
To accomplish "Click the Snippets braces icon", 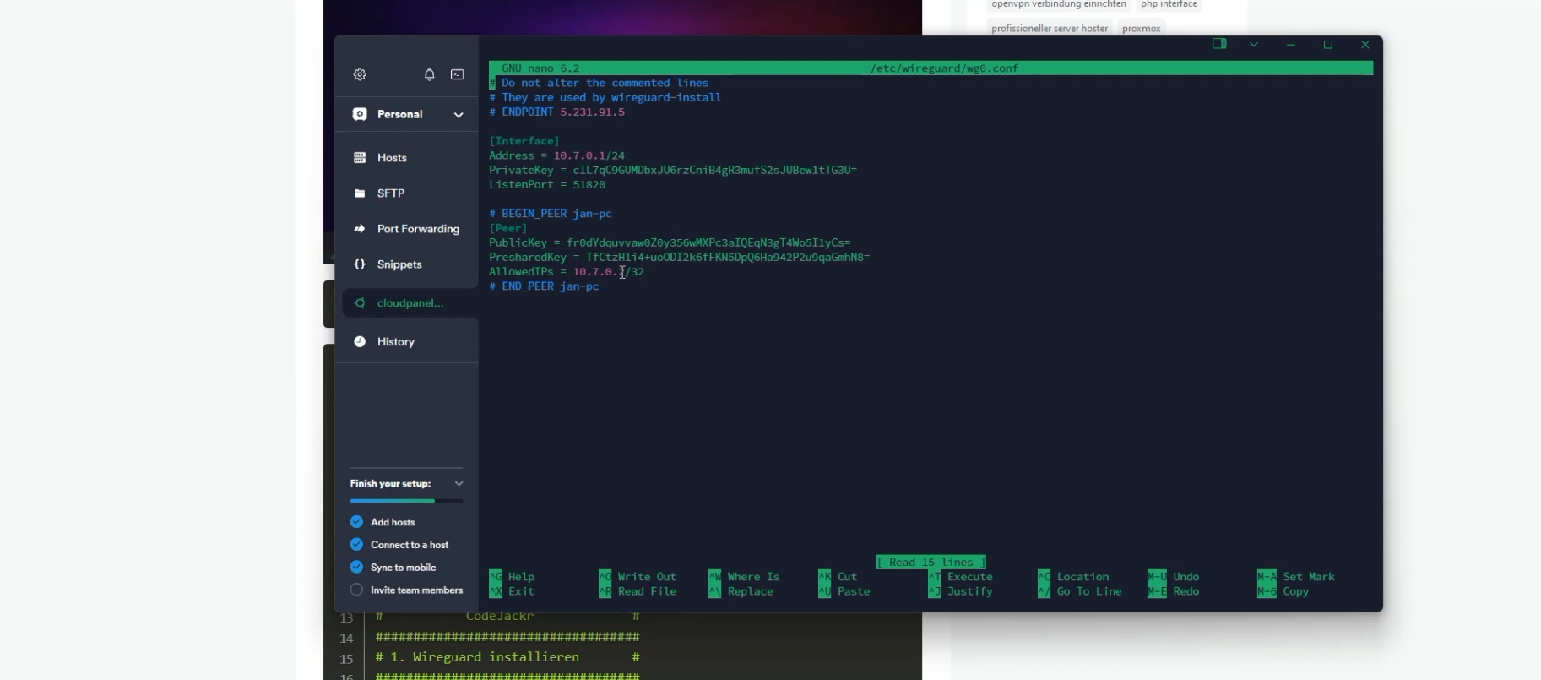I will pyautogui.click(x=360, y=264).
